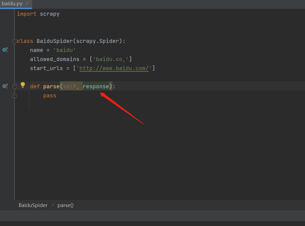Collapse the BaiduSpider class fold marker
This screenshot has width=305, height=226.
point(15,41)
